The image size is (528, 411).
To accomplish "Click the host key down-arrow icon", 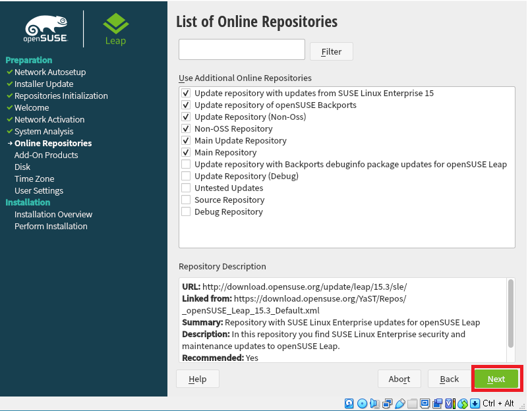I will pos(475,403).
